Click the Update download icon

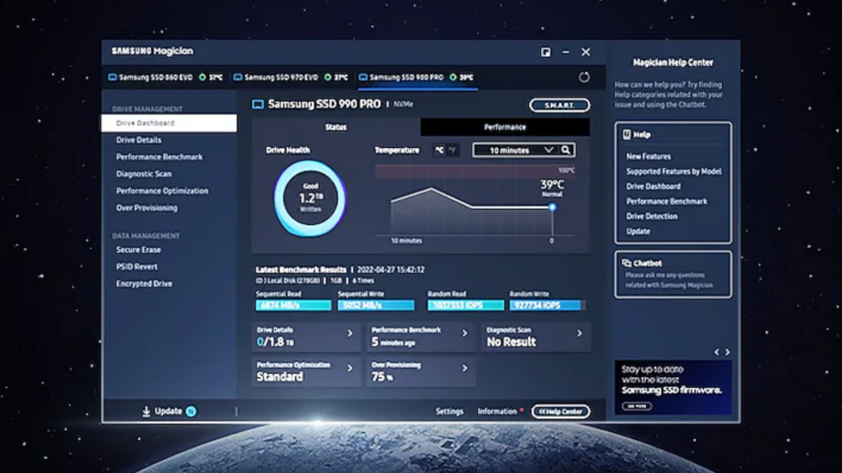point(146,411)
